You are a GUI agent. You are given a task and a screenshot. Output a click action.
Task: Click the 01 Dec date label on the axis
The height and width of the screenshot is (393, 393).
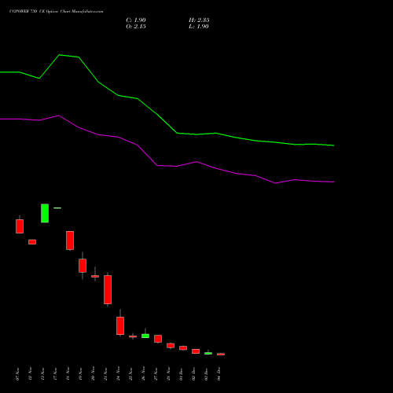click(x=181, y=374)
